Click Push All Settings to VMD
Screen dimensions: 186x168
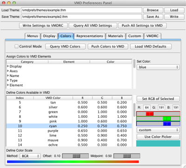click(142, 26)
